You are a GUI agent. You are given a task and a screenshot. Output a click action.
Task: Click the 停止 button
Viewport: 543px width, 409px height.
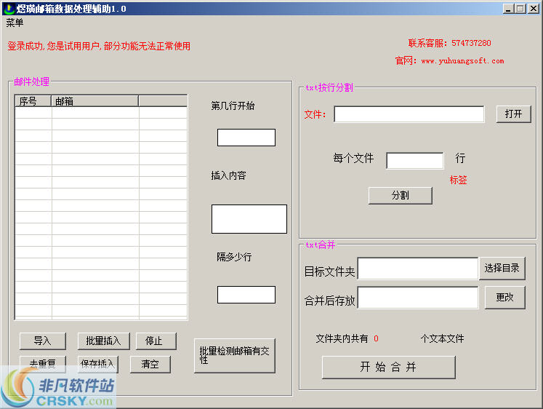point(156,341)
